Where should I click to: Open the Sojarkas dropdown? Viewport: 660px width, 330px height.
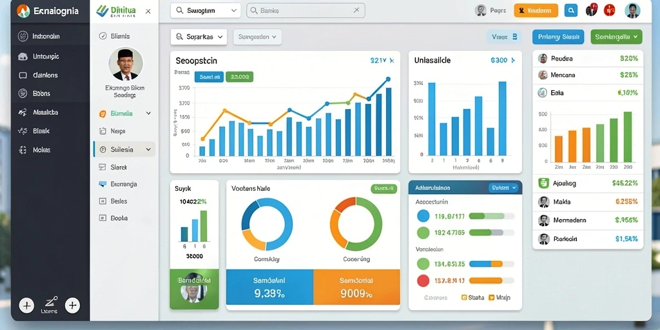pyautogui.click(x=199, y=37)
